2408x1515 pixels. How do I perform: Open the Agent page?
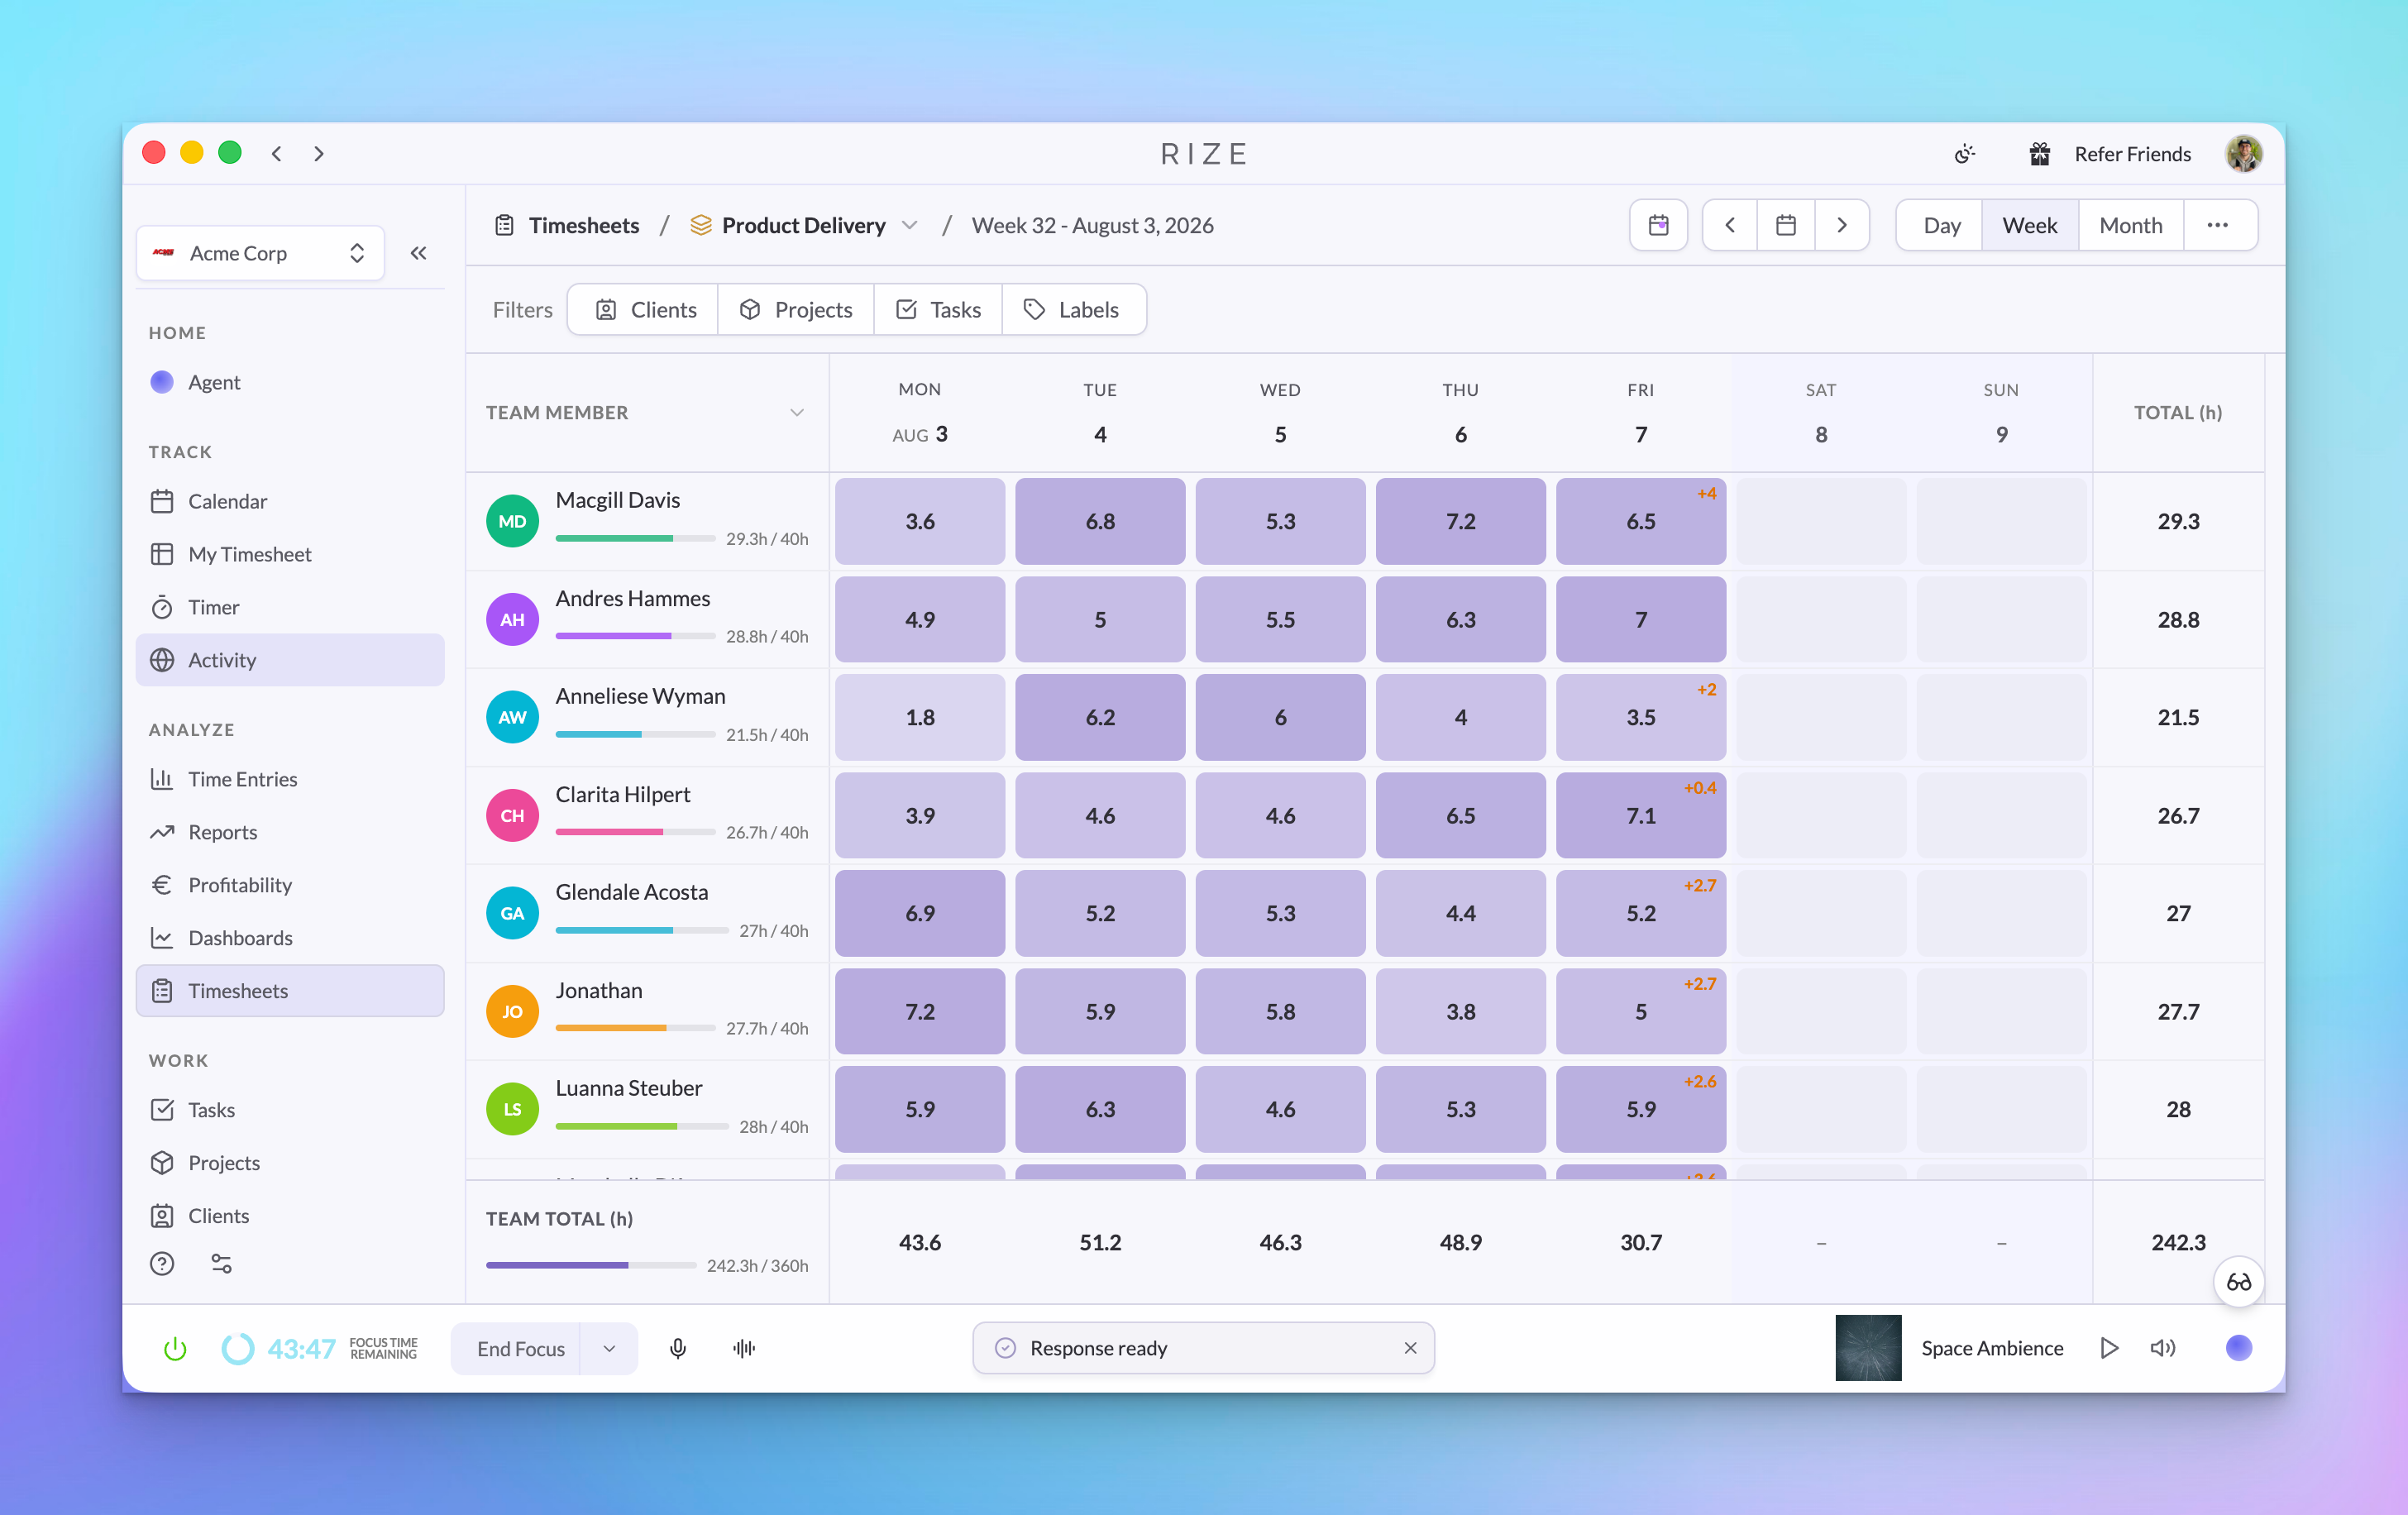click(290, 382)
